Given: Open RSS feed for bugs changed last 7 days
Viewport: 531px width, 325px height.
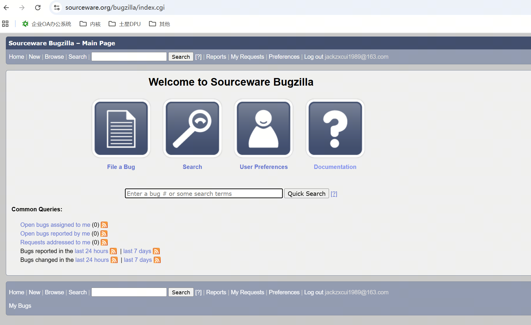Looking at the screenshot, I should coord(157,260).
